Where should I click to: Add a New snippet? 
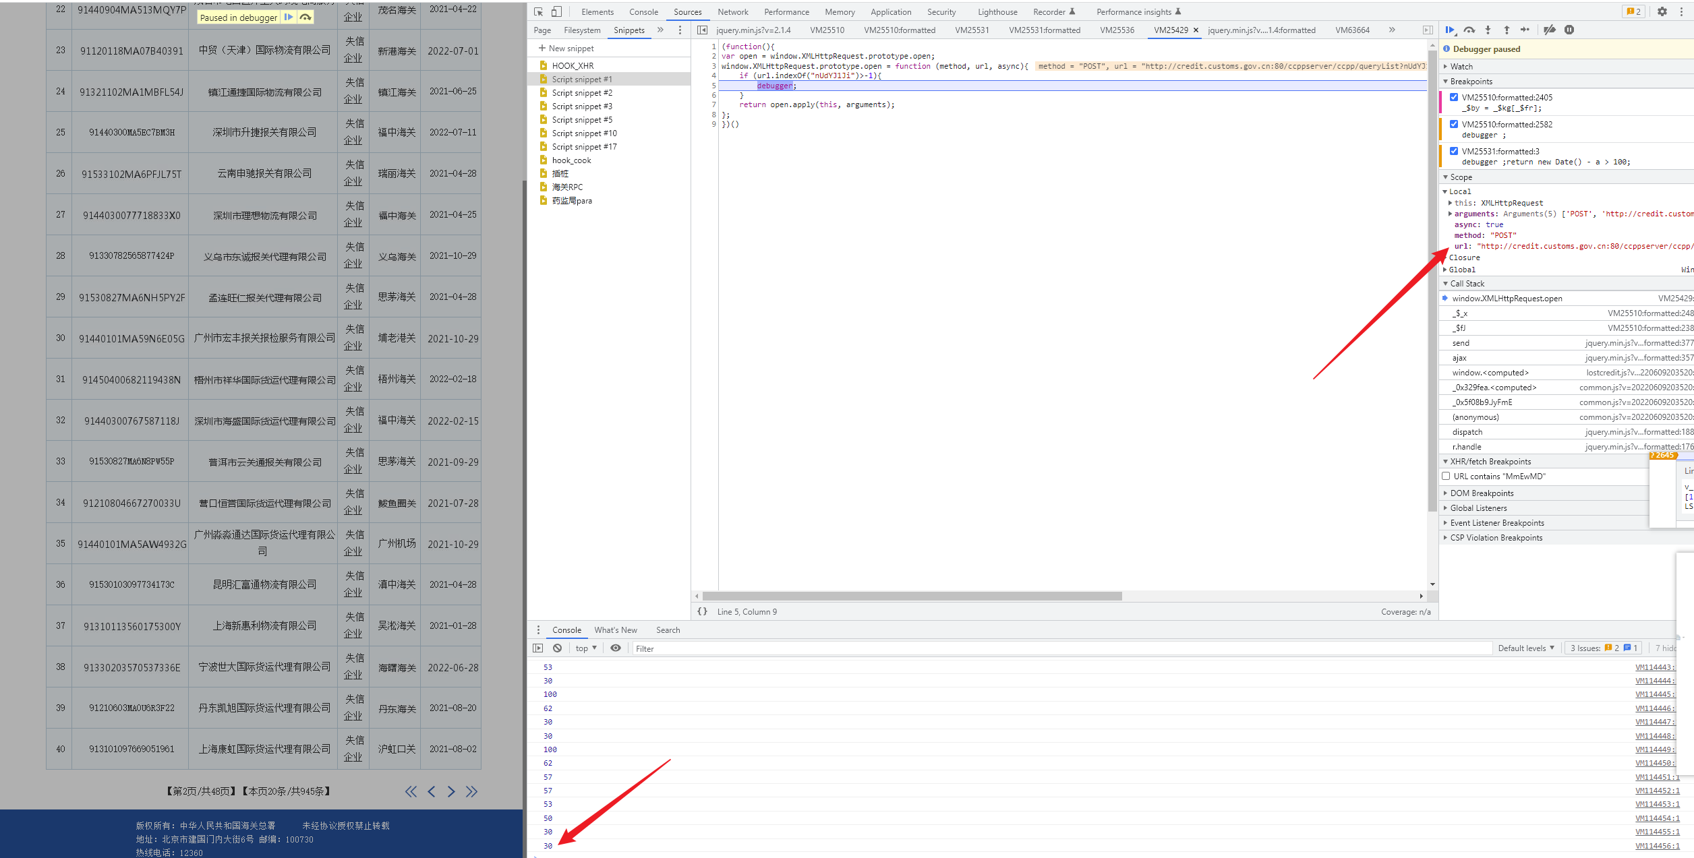click(566, 48)
